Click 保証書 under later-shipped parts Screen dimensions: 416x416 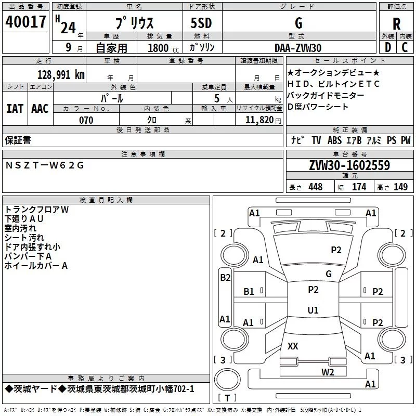point(18,140)
